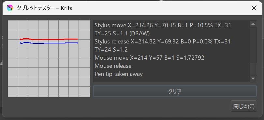
Task: Click blank log area below last message
Action: pyautogui.click(x=171, y=79)
